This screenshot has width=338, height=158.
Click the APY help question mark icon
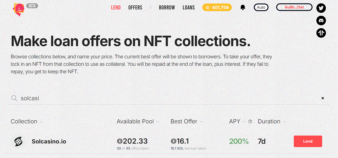(250, 122)
